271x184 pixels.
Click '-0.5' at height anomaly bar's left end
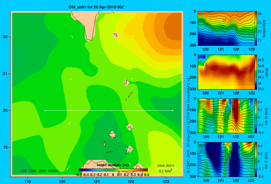[x=79, y=175]
